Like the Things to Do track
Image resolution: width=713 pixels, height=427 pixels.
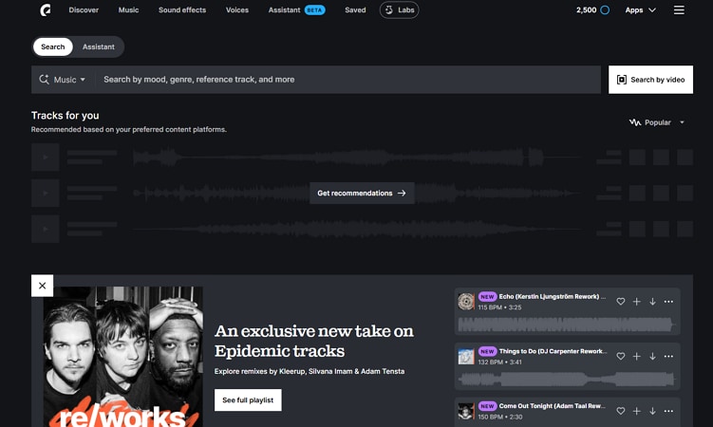click(x=621, y=356)
